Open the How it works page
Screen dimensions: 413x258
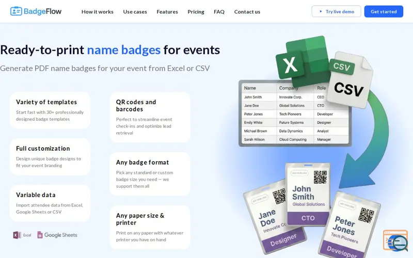point(98,11)
